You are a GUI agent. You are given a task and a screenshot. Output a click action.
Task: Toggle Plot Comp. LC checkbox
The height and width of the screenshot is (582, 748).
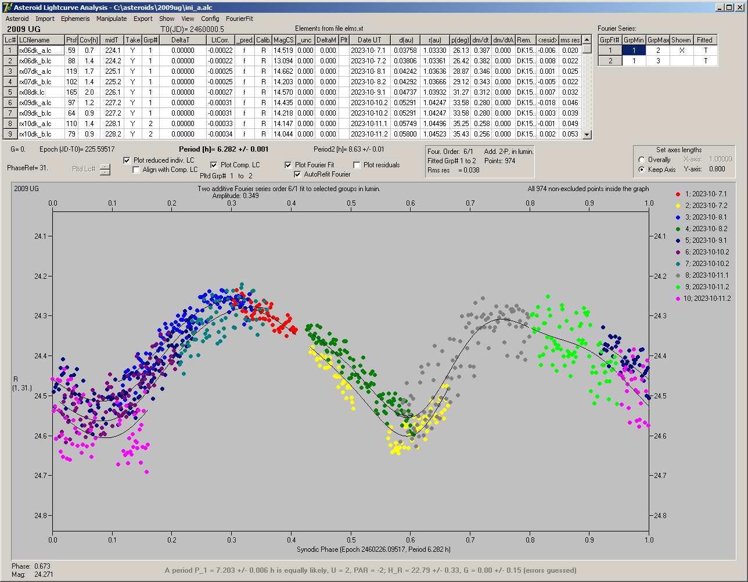tap(214, 165)
